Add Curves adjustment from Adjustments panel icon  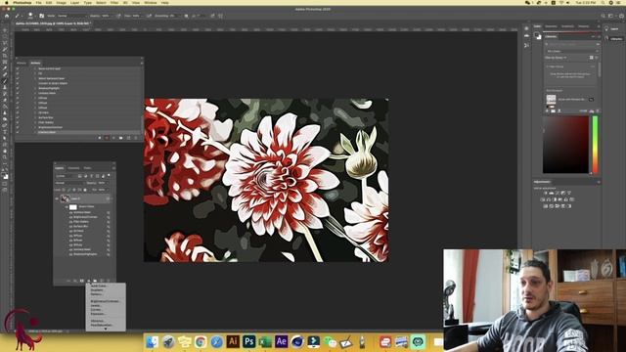(558, 193)
